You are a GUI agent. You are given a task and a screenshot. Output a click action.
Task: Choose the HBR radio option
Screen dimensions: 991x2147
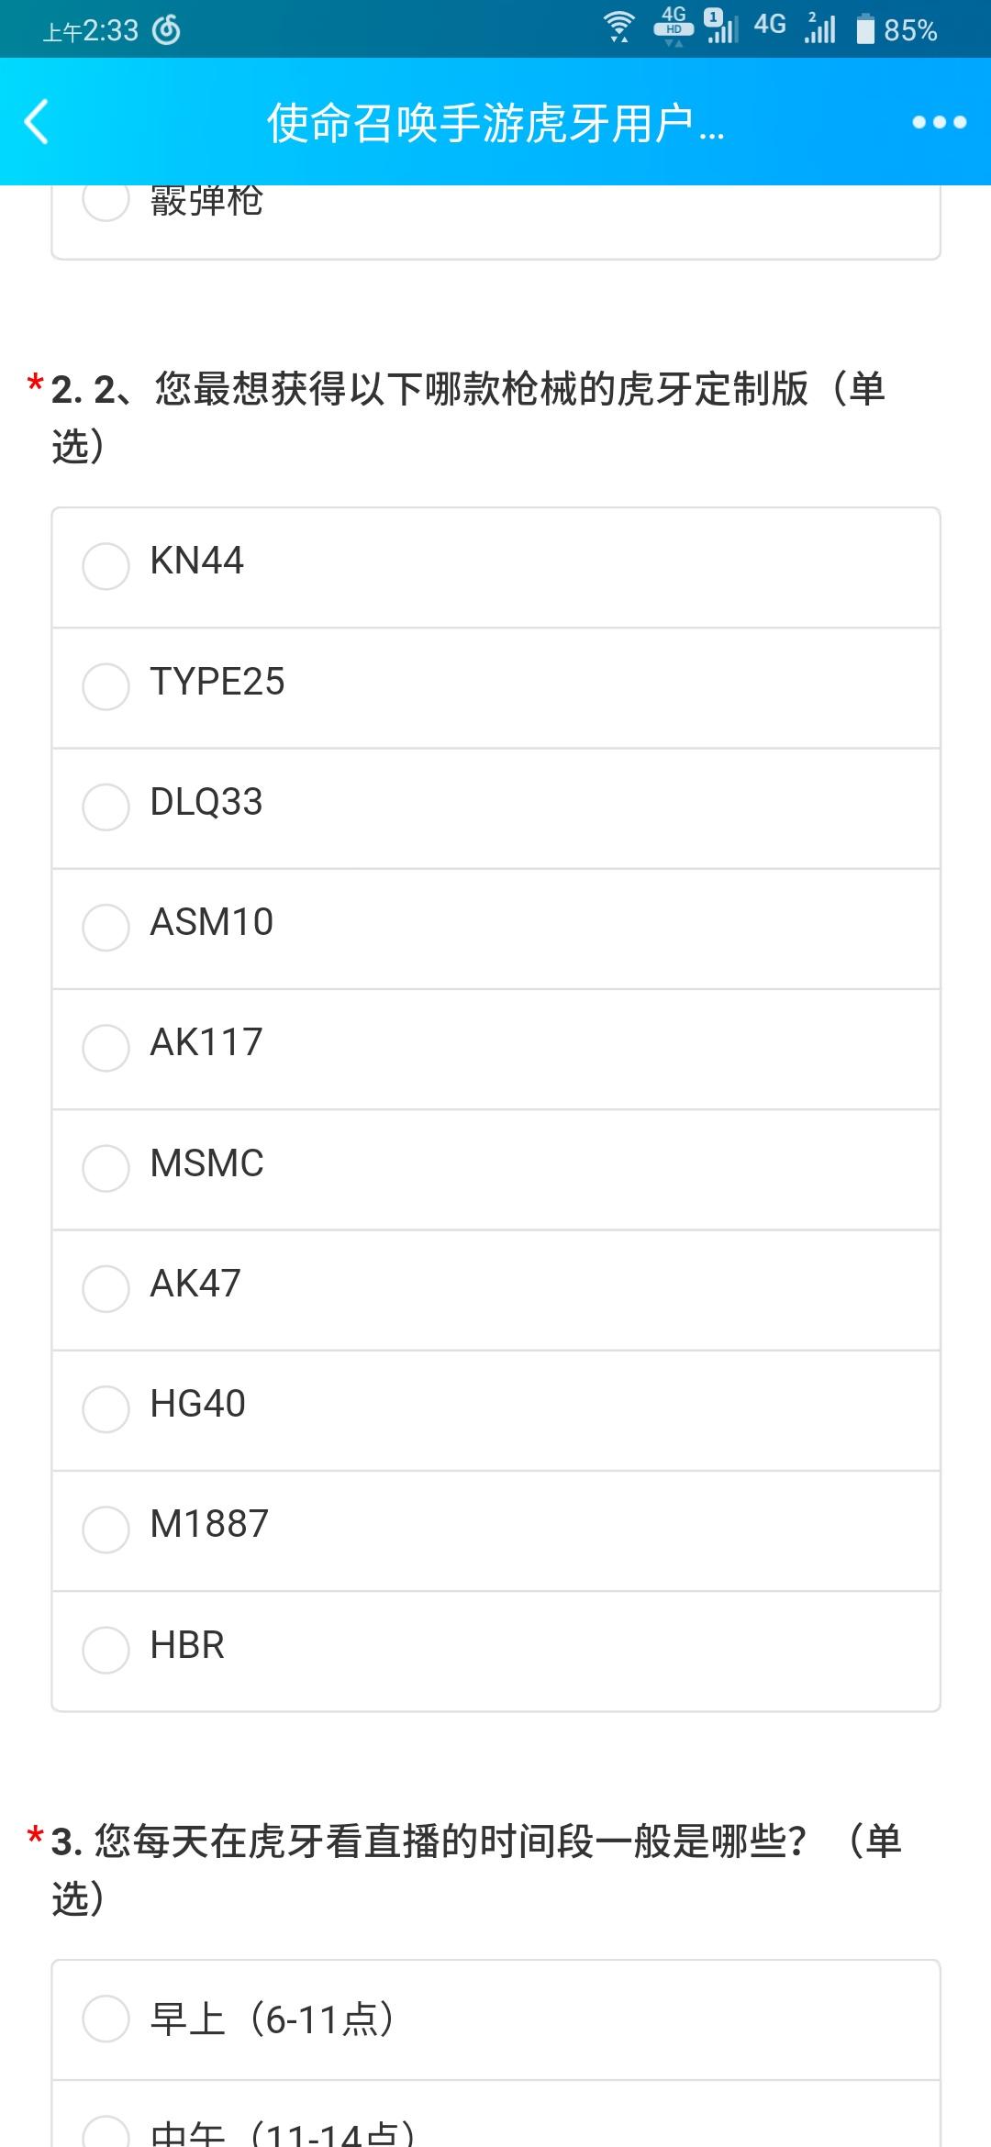[495, 1651]
